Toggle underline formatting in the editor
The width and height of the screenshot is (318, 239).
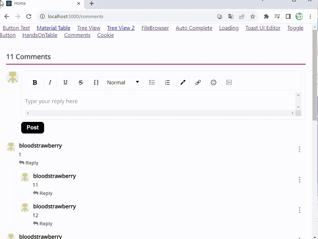65,82
